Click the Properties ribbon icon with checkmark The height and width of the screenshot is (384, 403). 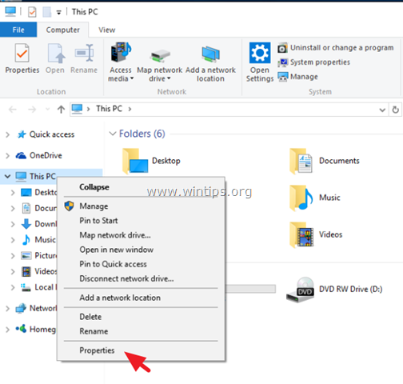(22, 54)
